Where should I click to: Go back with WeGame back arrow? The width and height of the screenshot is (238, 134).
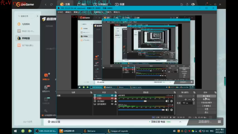[46, 4]
